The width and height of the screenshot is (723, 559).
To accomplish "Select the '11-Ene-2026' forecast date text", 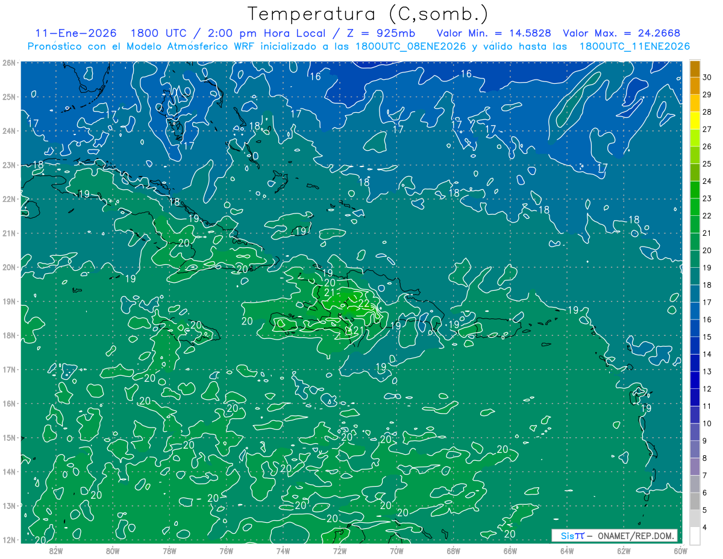I will click(x=75, y=33).
